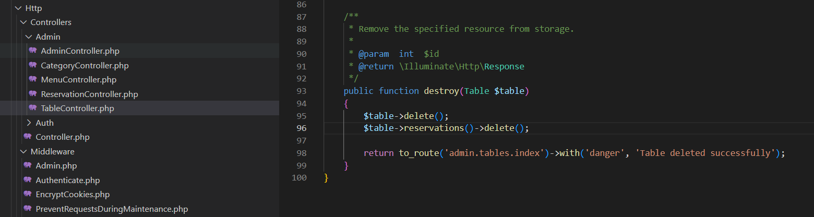This screenshot has width=814, height=217.
Task: Click the 'return' keyword on line 98
Action: 379,153
